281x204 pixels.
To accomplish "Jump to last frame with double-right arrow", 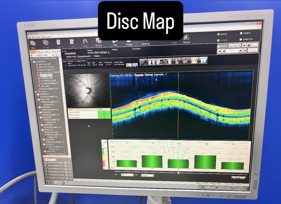I will pyautogui.click(x=245, y=50).
